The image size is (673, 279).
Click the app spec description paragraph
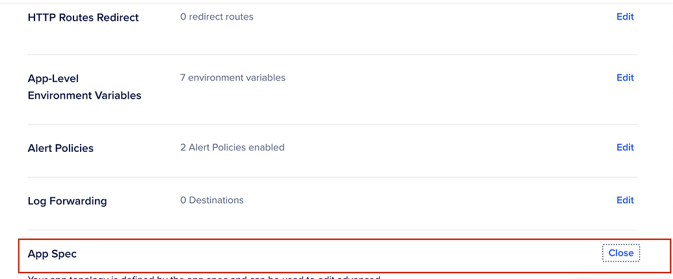pos(204,277)
